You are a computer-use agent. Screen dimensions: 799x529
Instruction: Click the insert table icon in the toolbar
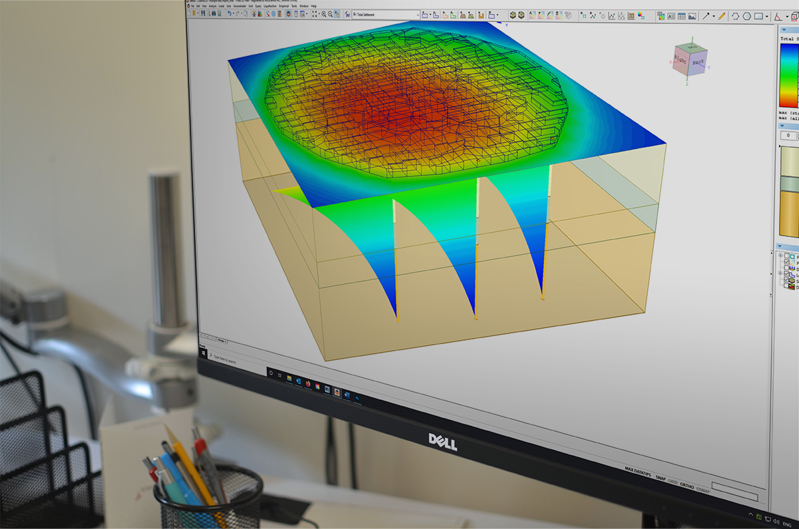[x=681, y=15]
